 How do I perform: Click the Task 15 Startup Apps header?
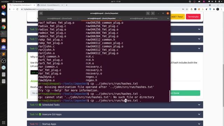click(x=115, y=124)
